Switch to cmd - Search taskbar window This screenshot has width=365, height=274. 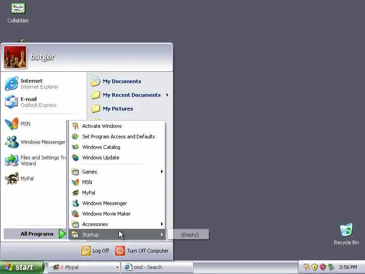click(157, 267)
